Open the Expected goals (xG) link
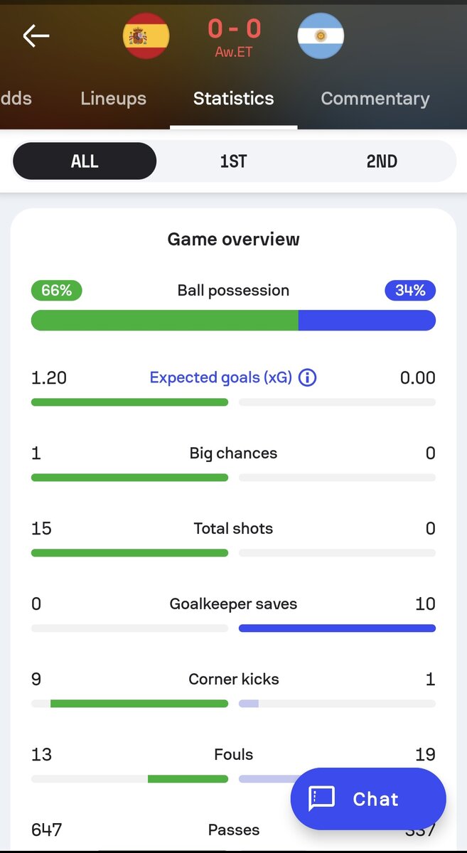Image resolution: width=467 pixels, height=853 pixels. click(221, 377)
